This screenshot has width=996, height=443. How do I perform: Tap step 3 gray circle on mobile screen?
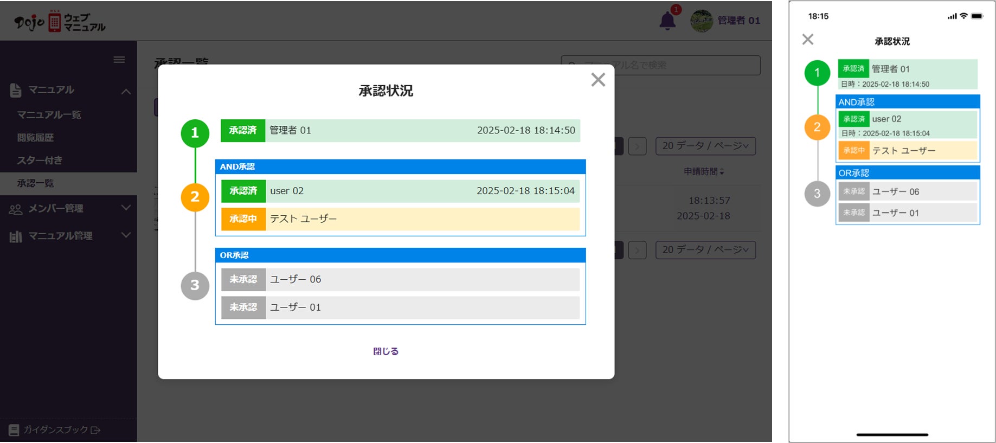817,194
